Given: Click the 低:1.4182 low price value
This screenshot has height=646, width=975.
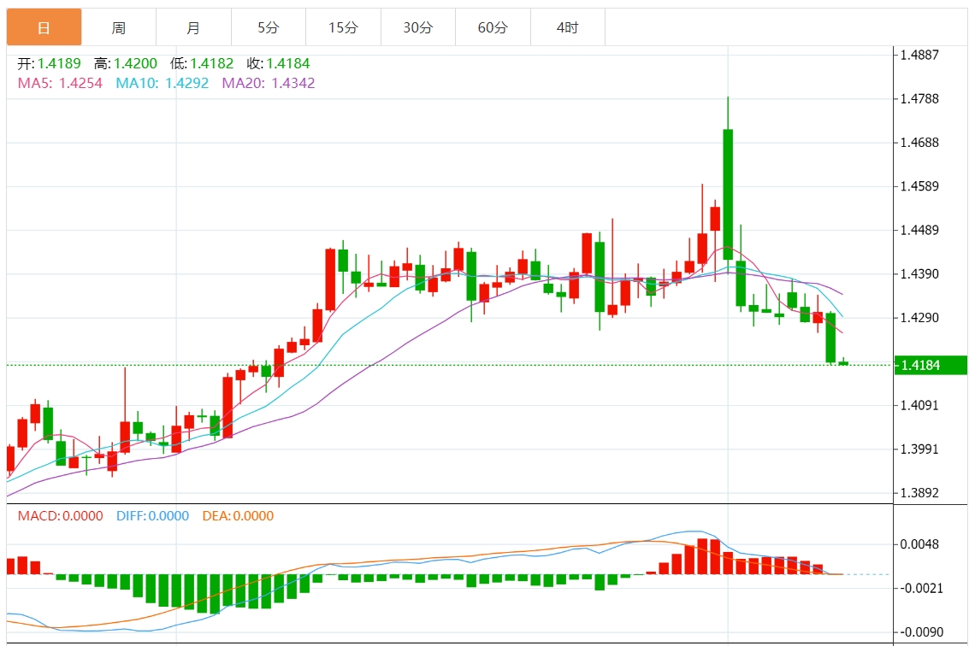Looking at the screenshot, I should 202,63.
